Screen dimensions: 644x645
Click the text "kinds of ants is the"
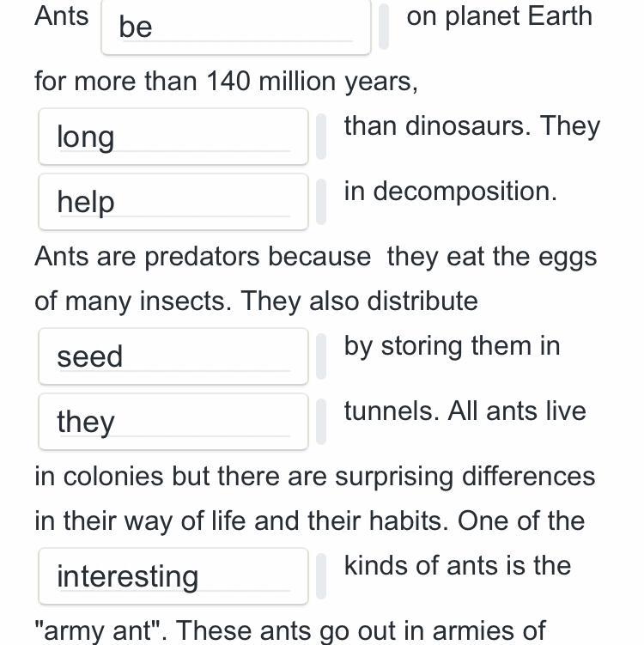pos(458,565)
